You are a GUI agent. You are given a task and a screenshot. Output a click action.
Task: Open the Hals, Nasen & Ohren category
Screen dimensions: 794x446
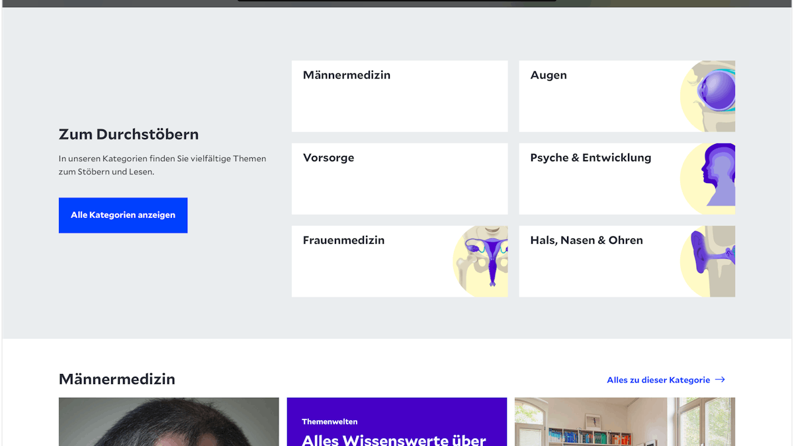click(x=626, y=261)
